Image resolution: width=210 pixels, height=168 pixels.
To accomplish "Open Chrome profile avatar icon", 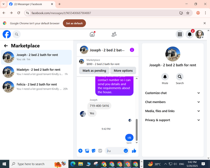I will coord(198,13).
